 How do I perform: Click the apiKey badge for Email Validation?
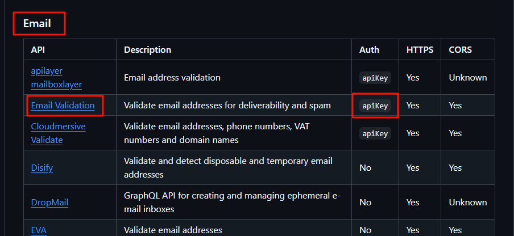click(x=375, y=106)
